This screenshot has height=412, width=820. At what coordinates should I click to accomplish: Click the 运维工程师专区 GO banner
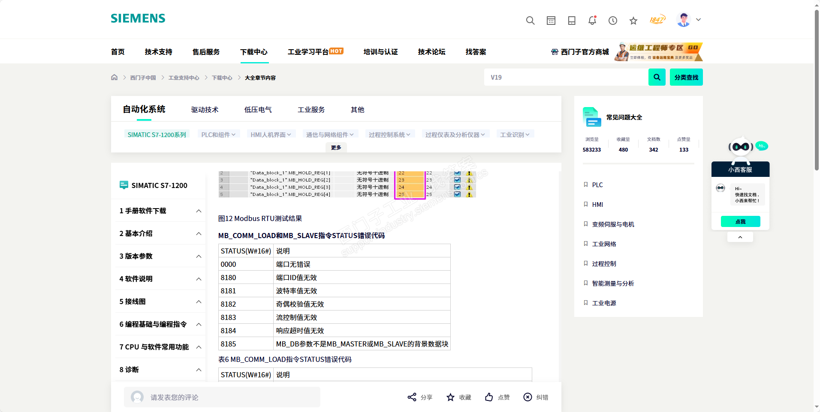pyautogui.click(x=659, y=51)
